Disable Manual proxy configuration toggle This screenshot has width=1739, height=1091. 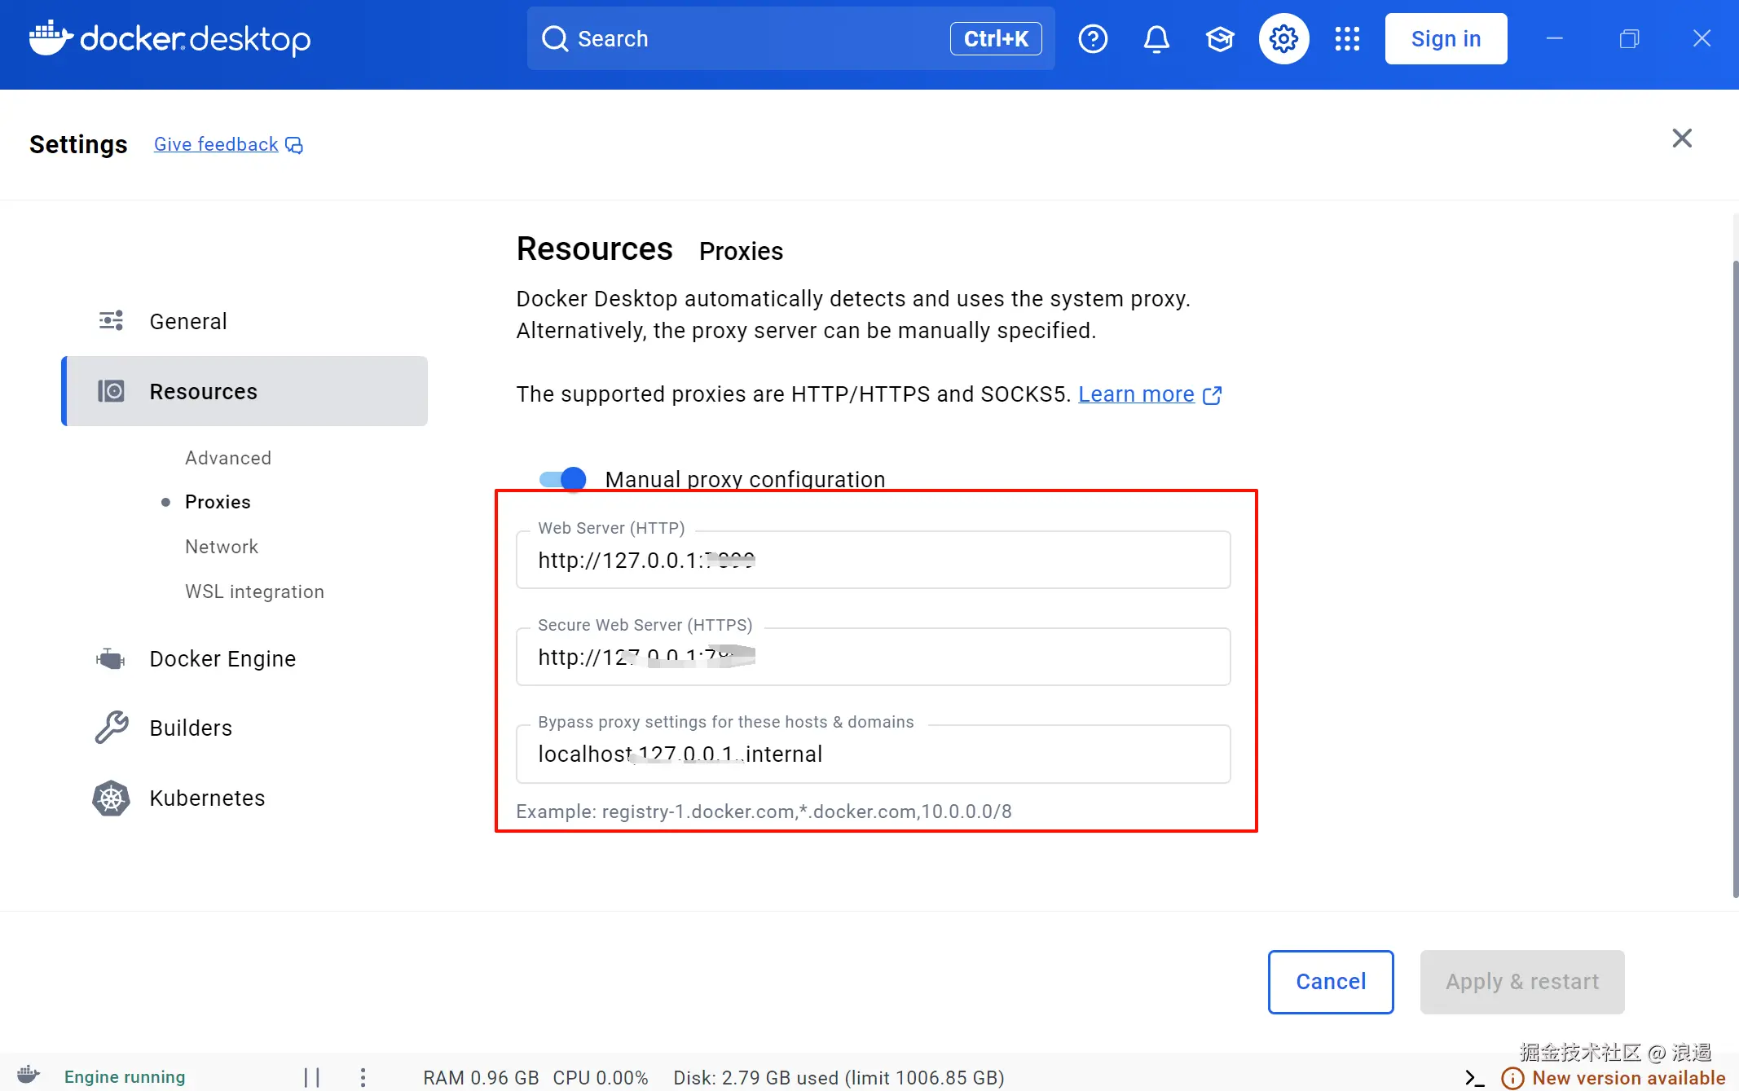563,478
